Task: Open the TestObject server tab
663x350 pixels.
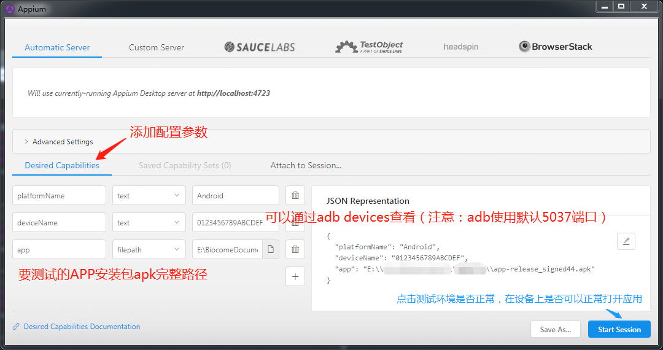Action: click(x=369, y=47)
